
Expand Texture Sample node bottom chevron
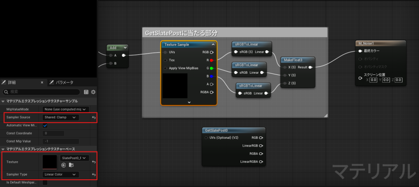click(189, 102)
